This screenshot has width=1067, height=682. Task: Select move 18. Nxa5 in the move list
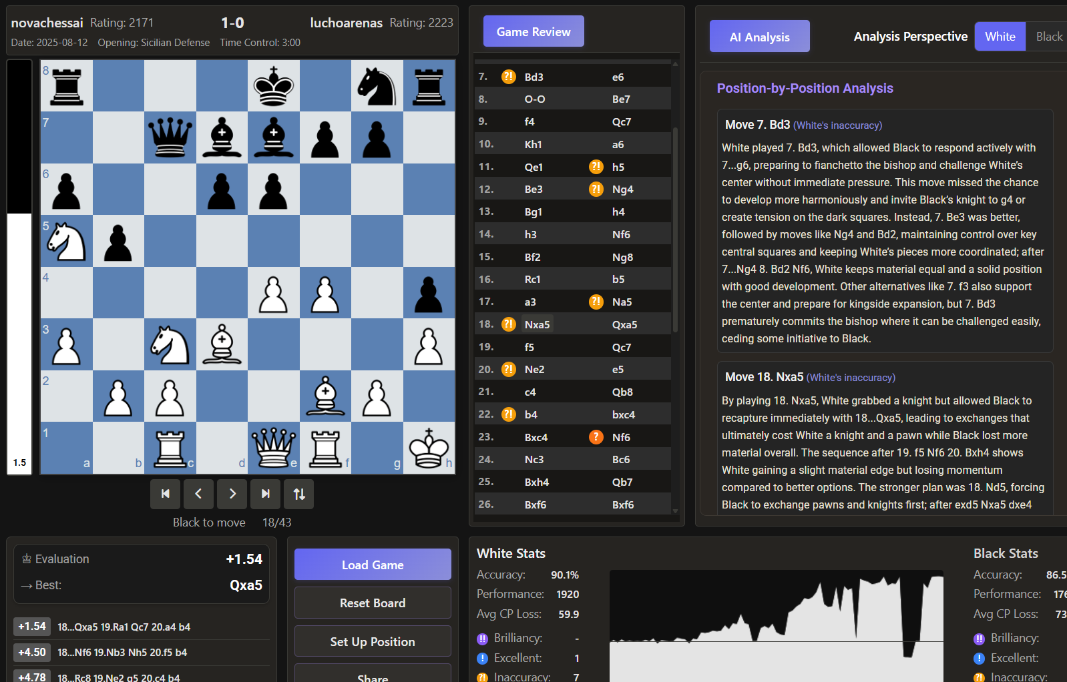537,324
